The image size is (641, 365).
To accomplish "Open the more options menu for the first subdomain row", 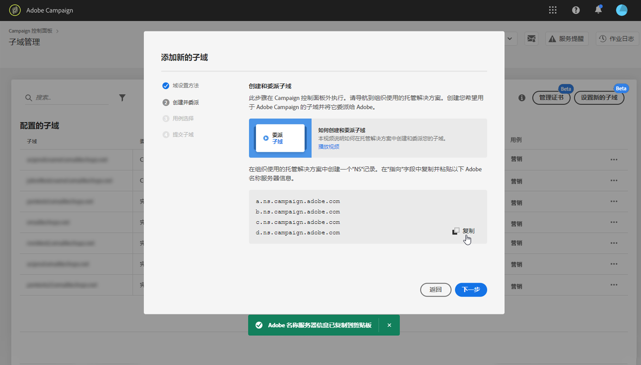I will click(x=614, y=160).
